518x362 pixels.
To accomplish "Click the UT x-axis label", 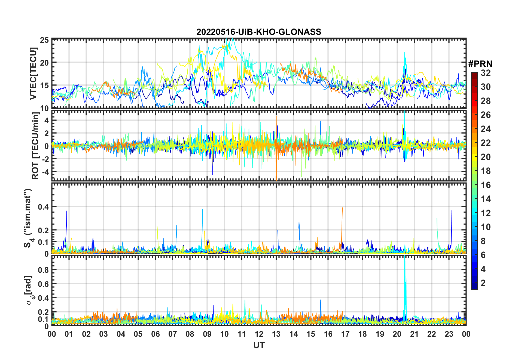I will coord(259,345).
